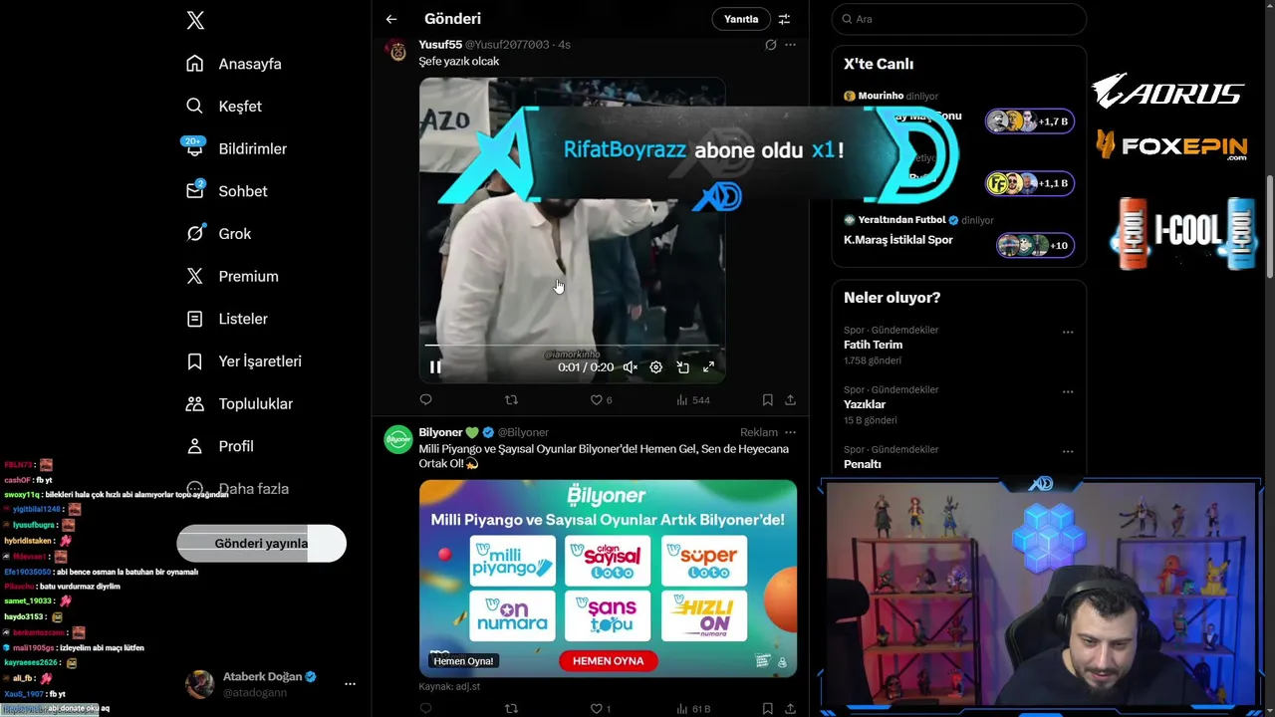Open Yusuf55 profile link
Image resolution: width=1275 pixels, height=717 pixels.
pos(440,45)
